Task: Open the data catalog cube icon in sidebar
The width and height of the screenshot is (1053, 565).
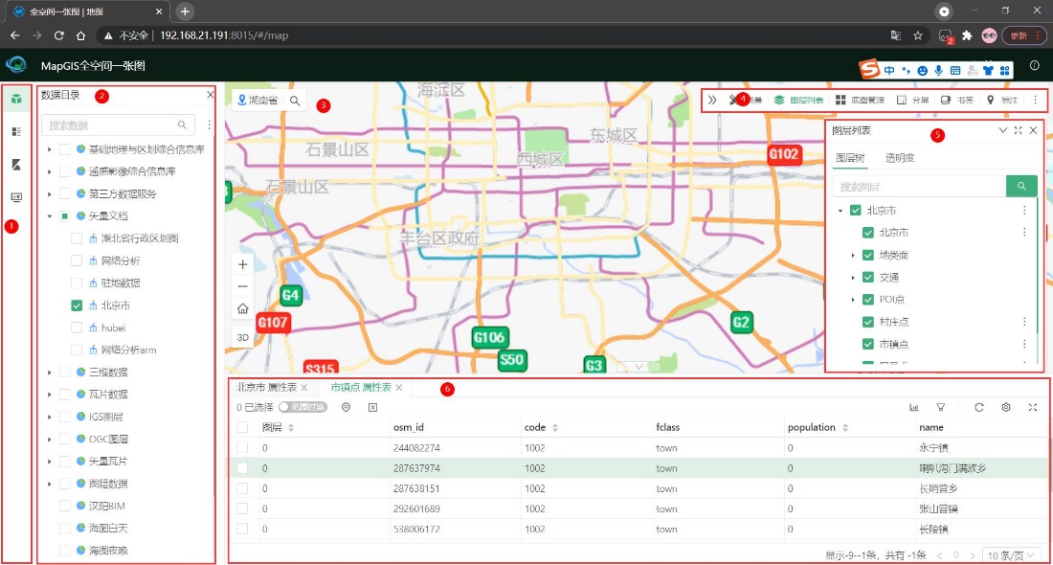Action: [17, 99]
